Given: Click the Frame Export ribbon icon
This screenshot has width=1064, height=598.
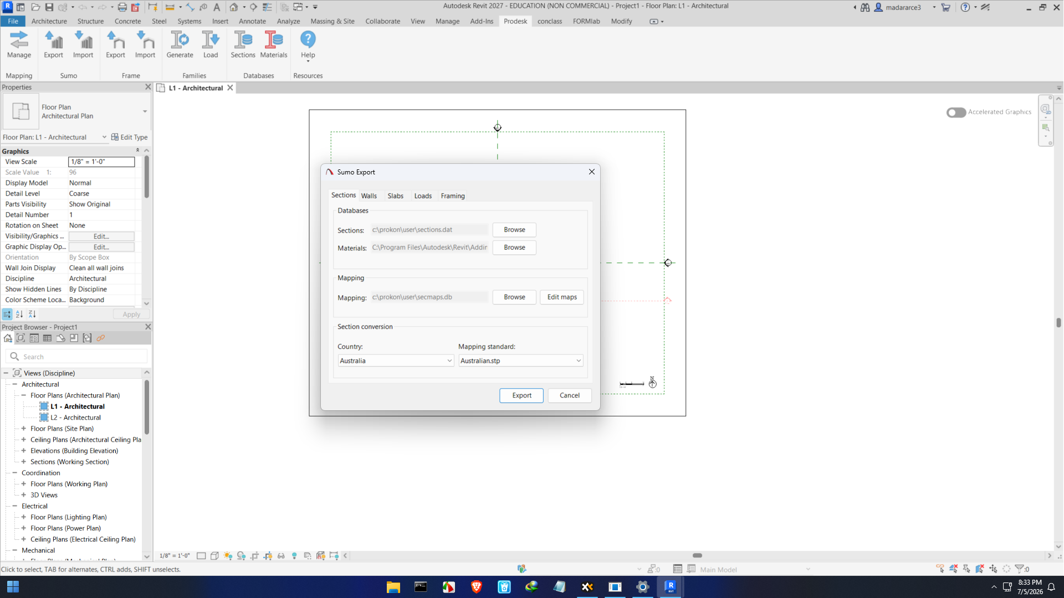Looking at the screenshot, I should (x=115, y=45).
